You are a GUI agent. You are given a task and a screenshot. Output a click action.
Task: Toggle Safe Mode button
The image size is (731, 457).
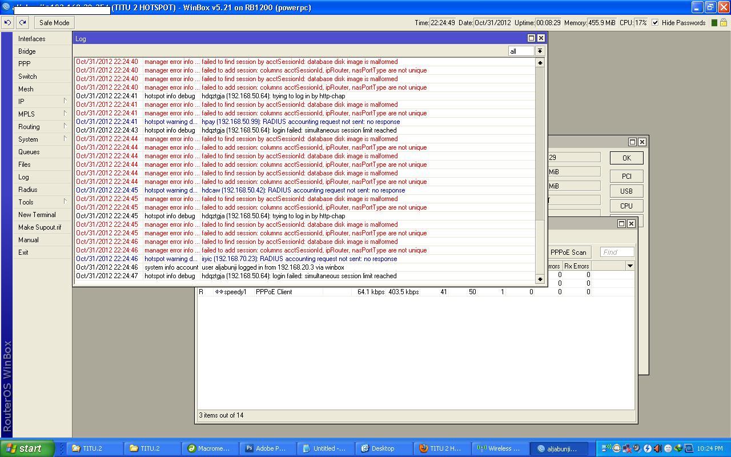click(x=54, y=23)
